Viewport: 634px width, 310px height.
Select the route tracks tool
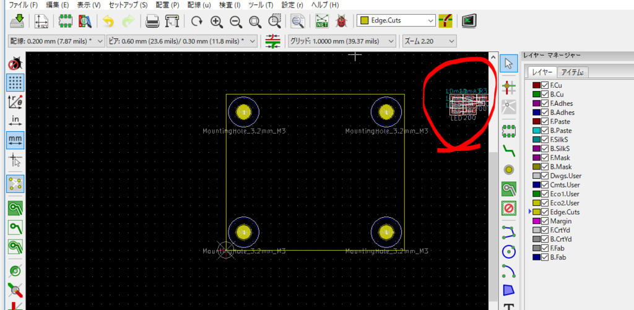click(x=508, y=150)
